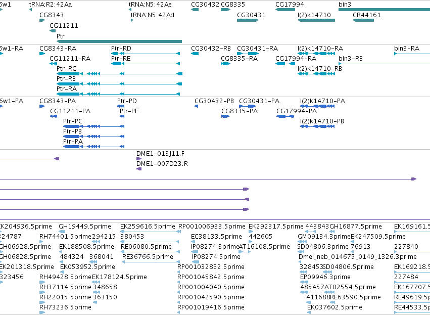This screenshot has width=430, height=315.
Task: Click the EK259616.5prime EST label
Action: pyautogui.click(x=148, y=227)
